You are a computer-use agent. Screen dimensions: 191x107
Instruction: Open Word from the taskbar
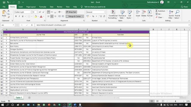pyautogui.click(x=75, y=105)
